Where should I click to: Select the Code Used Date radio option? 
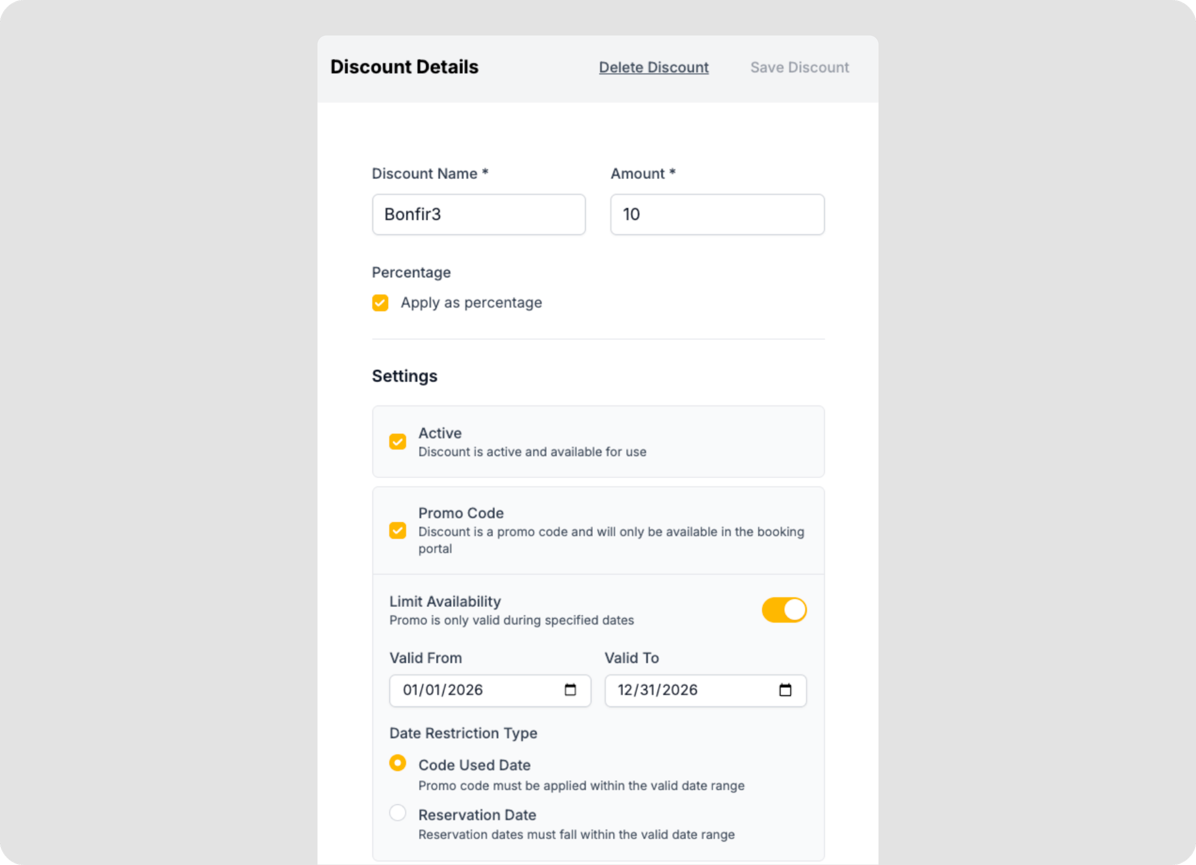pyautogui.click(x=398, y=763)
